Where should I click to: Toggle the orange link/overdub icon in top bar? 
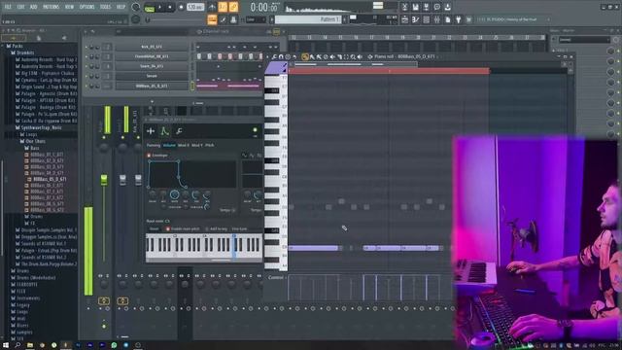pyautogui.click(x=233, y=7)
